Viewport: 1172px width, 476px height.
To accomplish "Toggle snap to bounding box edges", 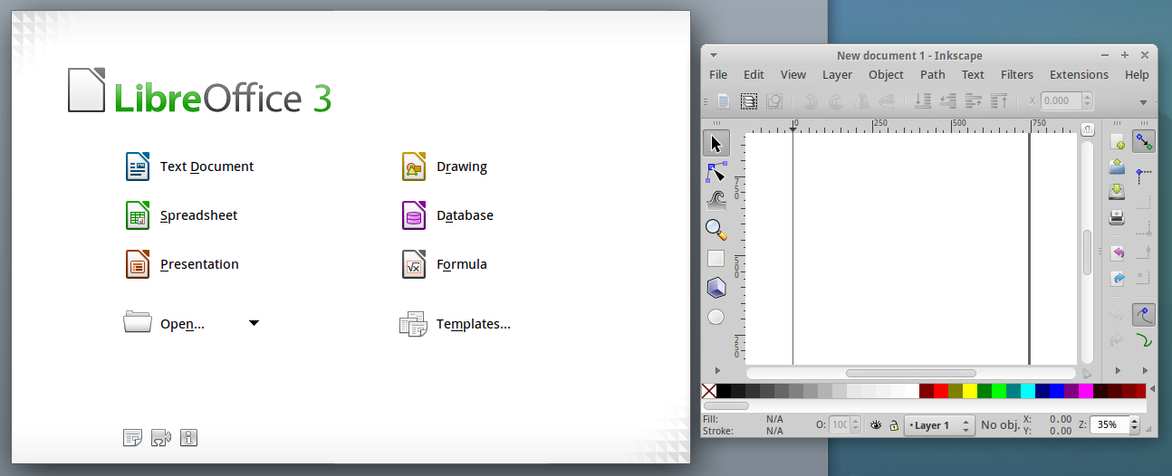I will [x=1144, y=202].
